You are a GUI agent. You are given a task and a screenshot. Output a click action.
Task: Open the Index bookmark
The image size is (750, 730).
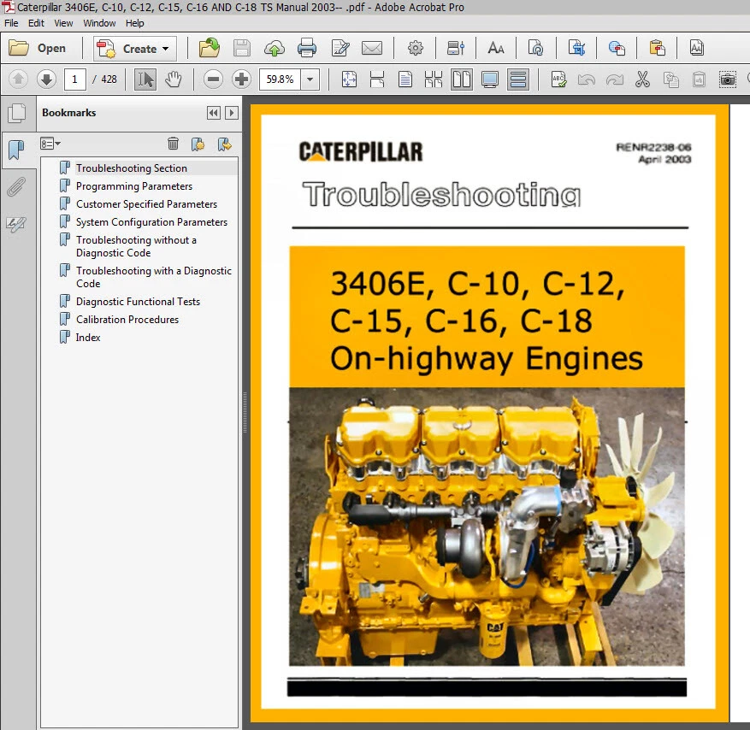click(88, 337)
